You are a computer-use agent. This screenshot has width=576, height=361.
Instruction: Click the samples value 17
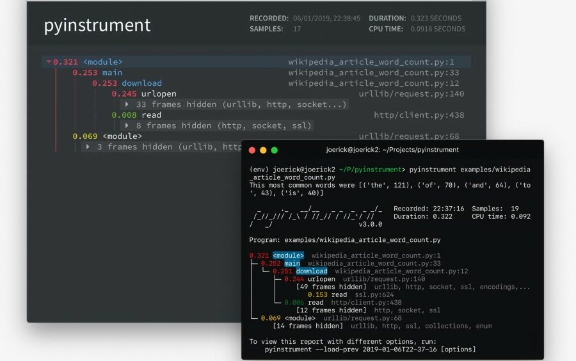coord(297,29)
